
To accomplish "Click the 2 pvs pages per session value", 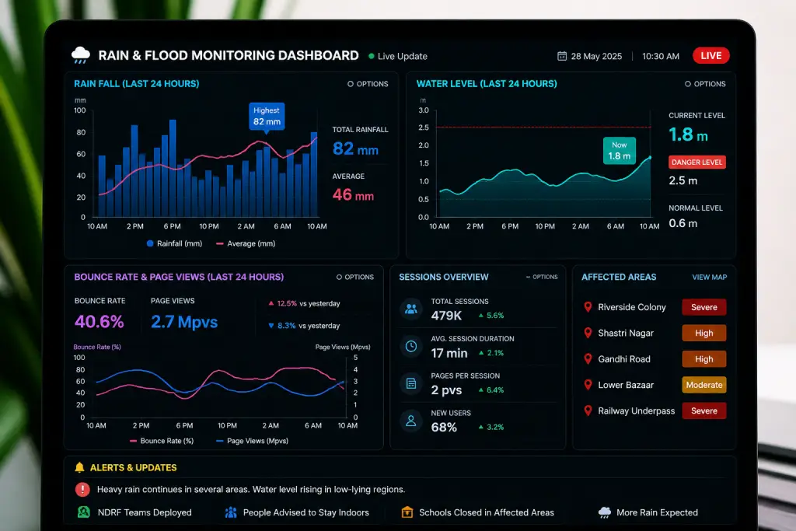I will [446, 390].
